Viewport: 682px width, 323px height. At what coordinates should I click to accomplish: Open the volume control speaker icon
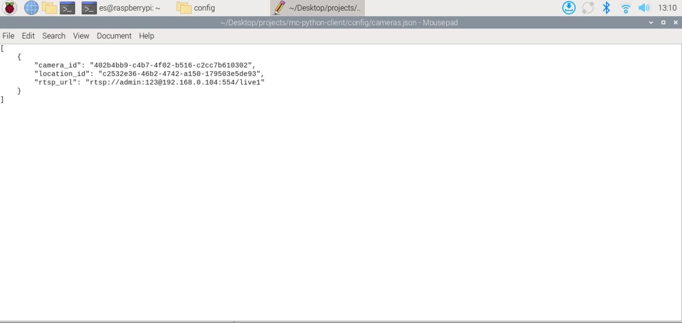coord(644,8)
